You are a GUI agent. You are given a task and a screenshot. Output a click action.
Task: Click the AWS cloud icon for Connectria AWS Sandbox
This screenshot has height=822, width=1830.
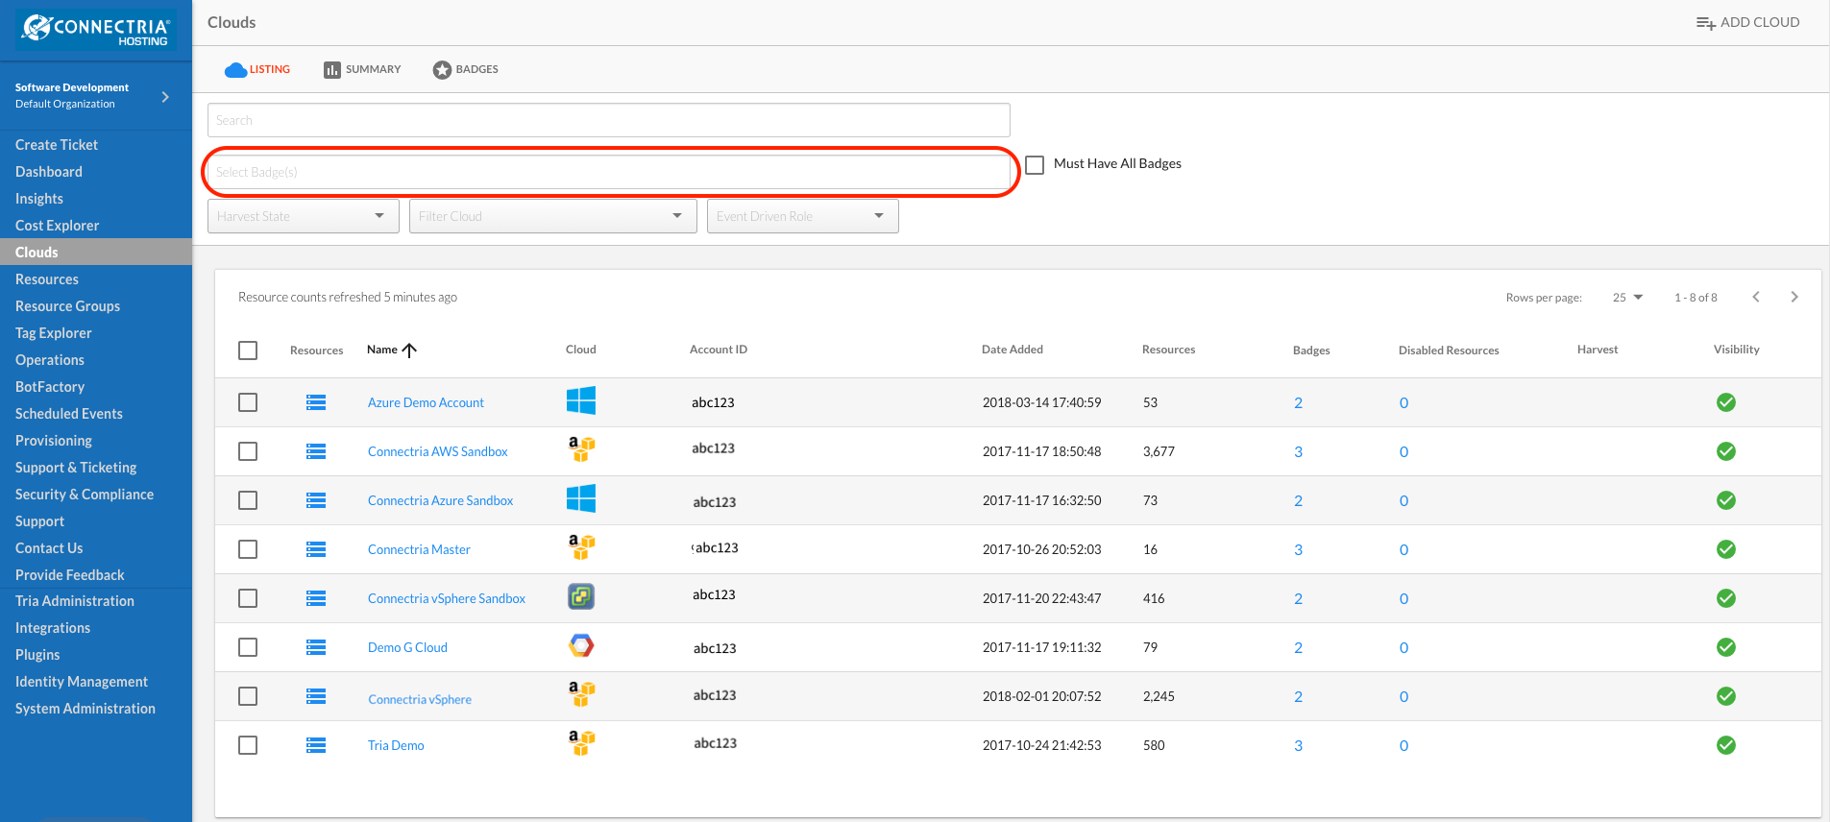point(581,449)
